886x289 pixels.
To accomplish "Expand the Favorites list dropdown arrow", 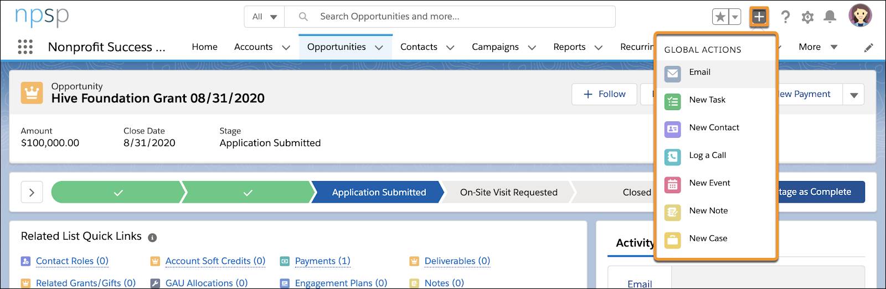I will 735,17.
